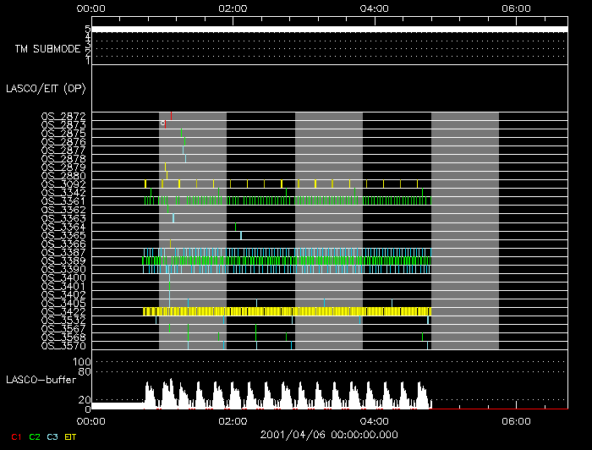Screen dimensions: 592x450
Task: Click the green marker in OS_3362 row
Action: click(x=167, y=210)
